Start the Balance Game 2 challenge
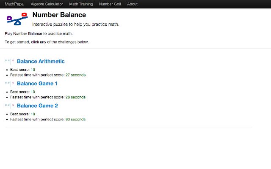Screen dimensions: 271x169 click(x=37, y=106)
